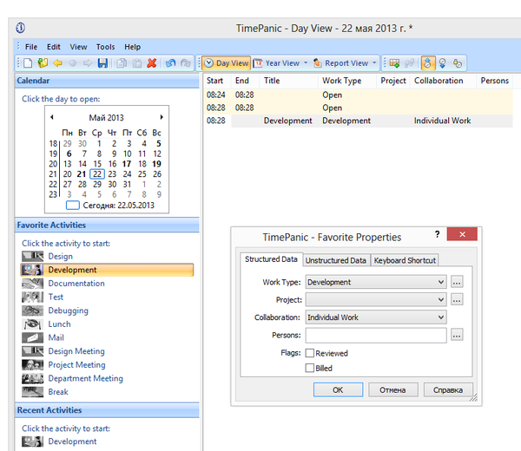Click the greyed link chain icon
Image resolution: width=521 pixels, height=451 pixels.
point(409,63)
